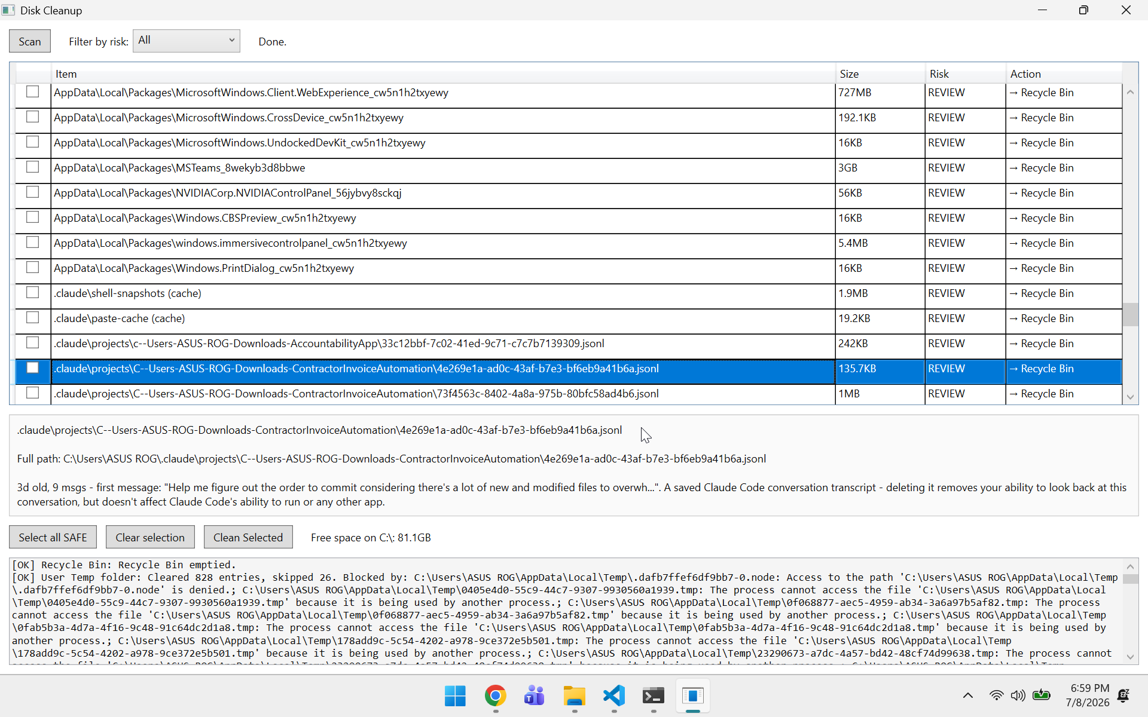Check the MicrosoftWindows.Client.WebExperience row checkbox
This screenshot has width=1148, height=717.
(33, 91)
